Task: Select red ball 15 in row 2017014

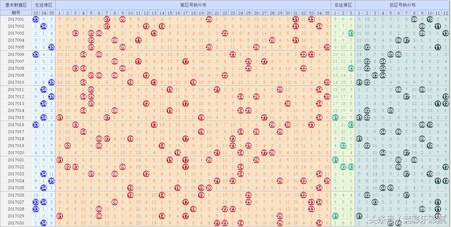Action: pyautogui.click(x=170, y=110)
